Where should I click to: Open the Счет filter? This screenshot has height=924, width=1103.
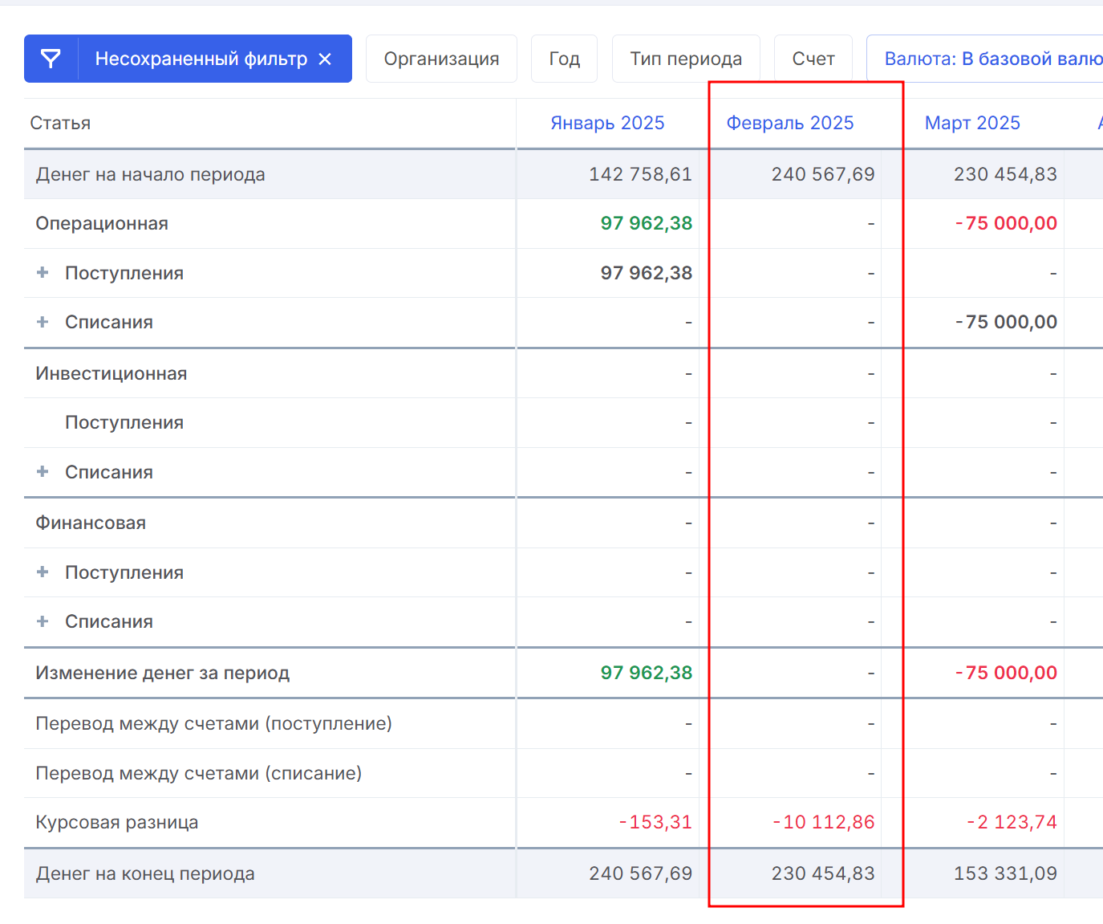coord(813,59)
